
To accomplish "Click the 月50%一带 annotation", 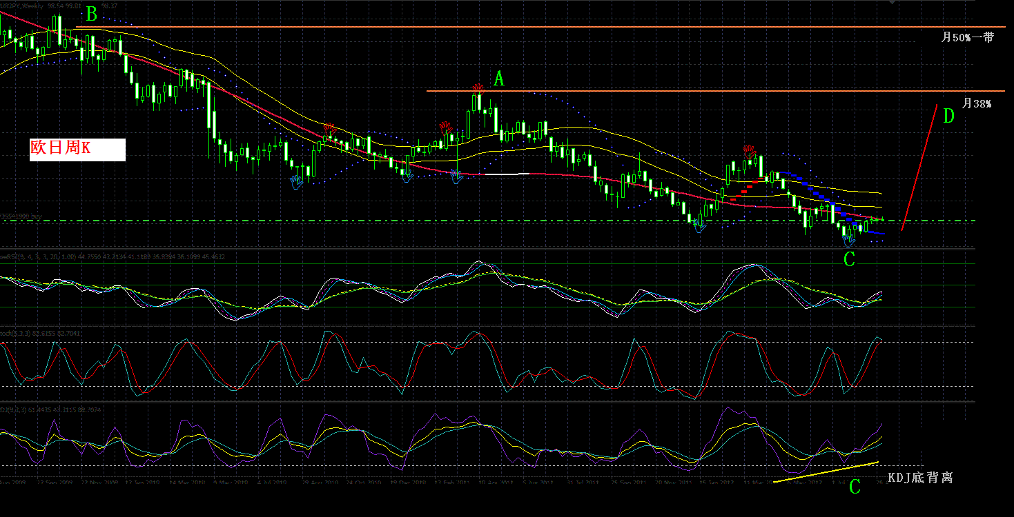I will click(x=968, y=37).
